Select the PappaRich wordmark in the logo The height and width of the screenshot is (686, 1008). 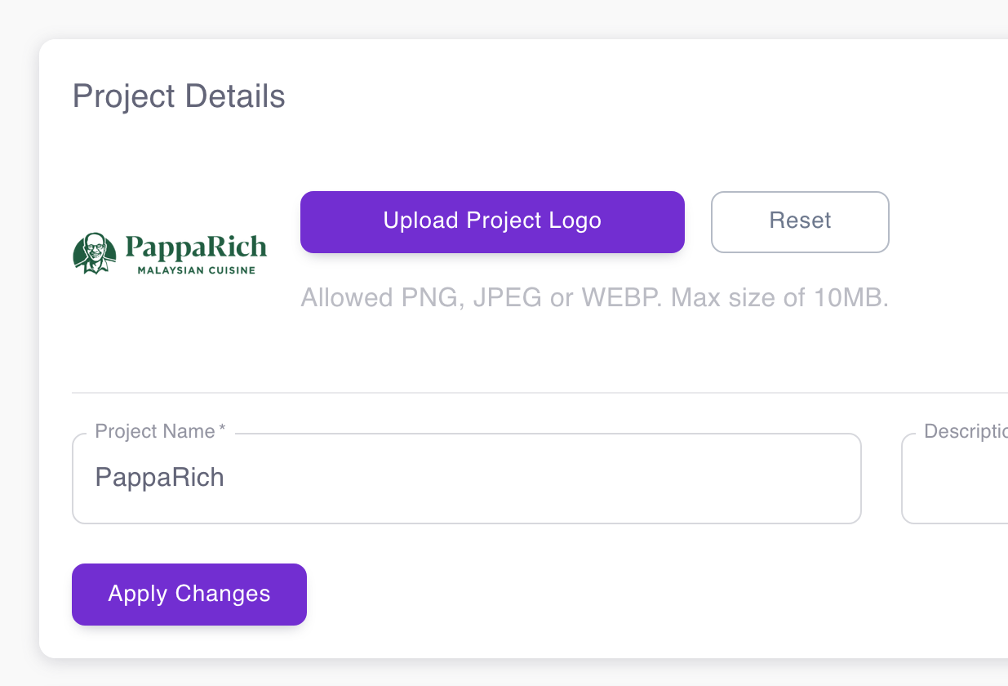197,246
